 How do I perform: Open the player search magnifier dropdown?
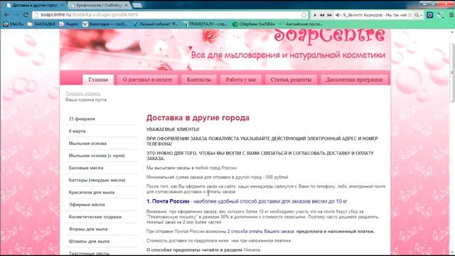pos(419,15)
